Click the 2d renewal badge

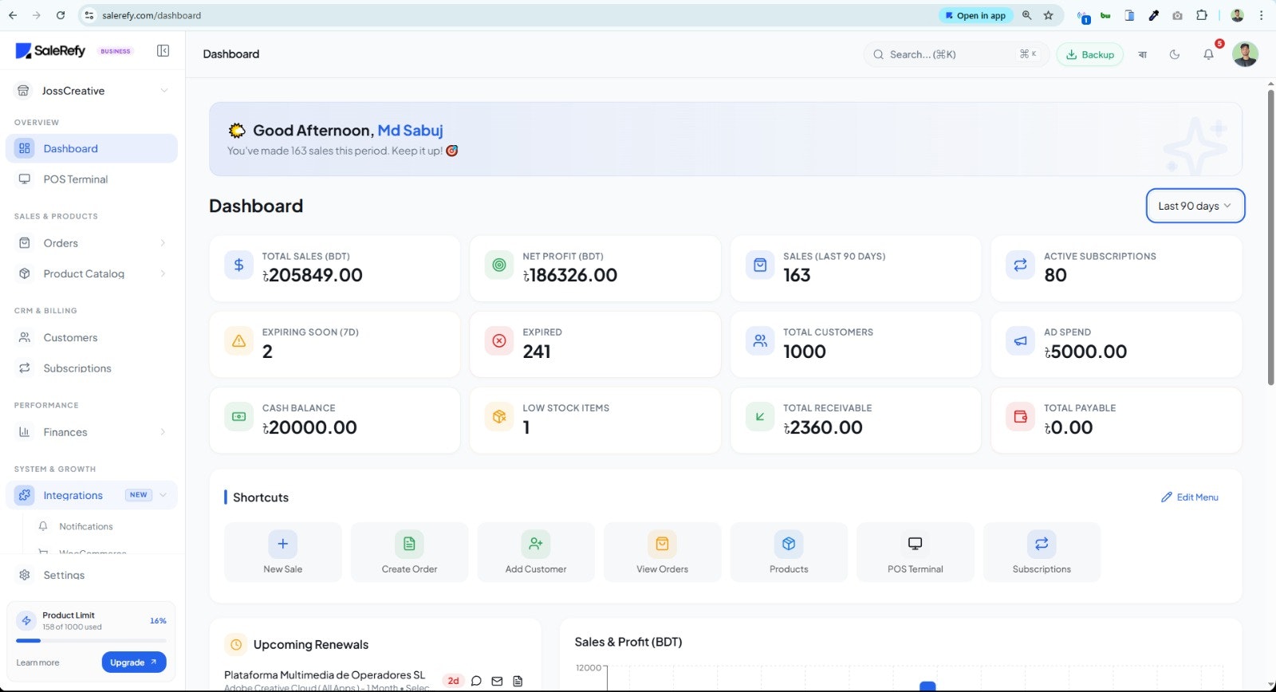click(x=453, y=681)
